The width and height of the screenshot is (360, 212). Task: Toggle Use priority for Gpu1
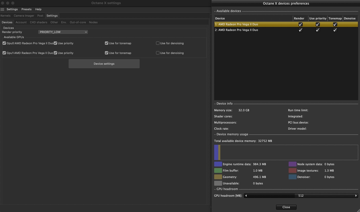(x=55, y=53)
